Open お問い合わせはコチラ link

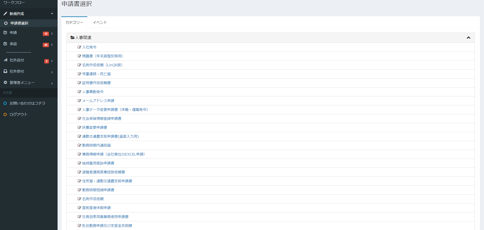point(28,103)
